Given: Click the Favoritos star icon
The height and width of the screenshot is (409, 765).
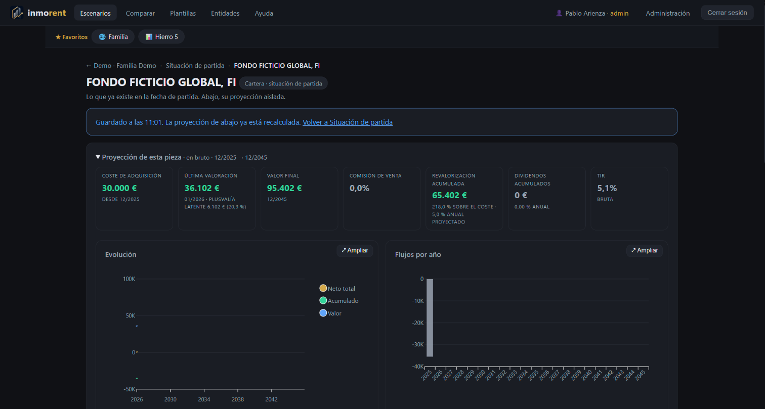Looking at the screenshot, I should 58,37.
